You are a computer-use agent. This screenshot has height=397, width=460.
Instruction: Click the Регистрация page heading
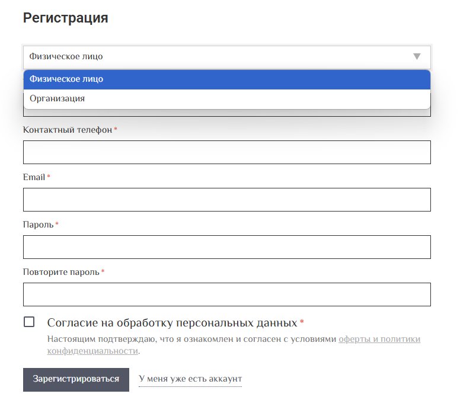click(x=66, y=18)
